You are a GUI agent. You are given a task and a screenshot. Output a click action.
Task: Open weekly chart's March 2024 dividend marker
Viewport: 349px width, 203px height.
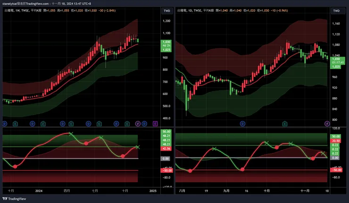[x=63, y=124]
